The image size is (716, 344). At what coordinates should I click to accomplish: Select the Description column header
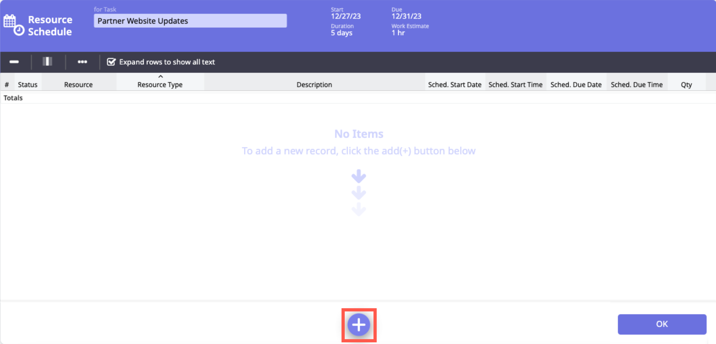tap(314, 85)
